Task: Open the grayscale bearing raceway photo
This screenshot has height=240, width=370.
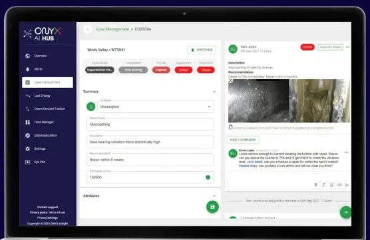Action: click(x=258, y=101)
